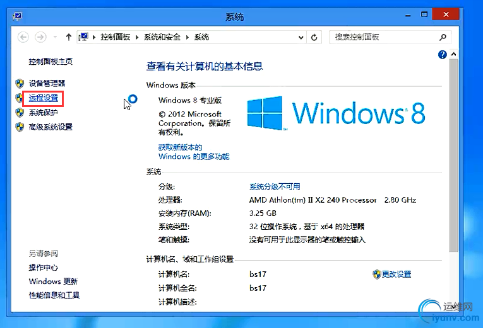Expand chevron before 系统 breadcrumb
Viewport: 483px width, 328px height.
(x=188, y=38)
